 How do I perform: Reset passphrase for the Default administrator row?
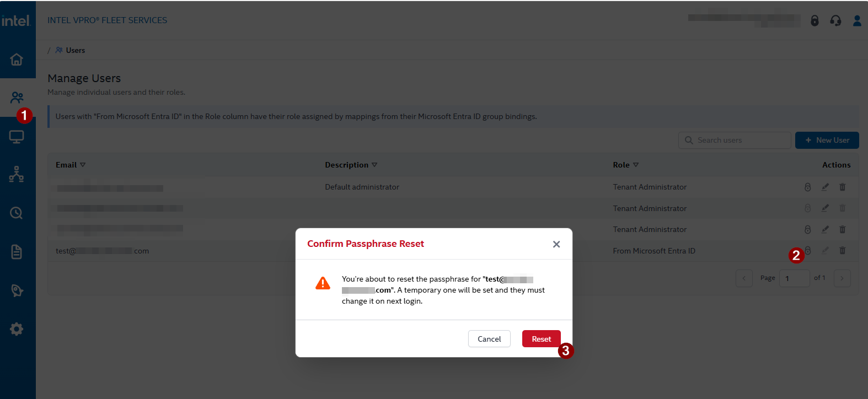807,187
